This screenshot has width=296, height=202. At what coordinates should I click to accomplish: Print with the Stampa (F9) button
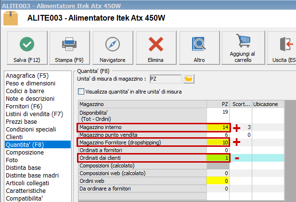click(69, 48)
